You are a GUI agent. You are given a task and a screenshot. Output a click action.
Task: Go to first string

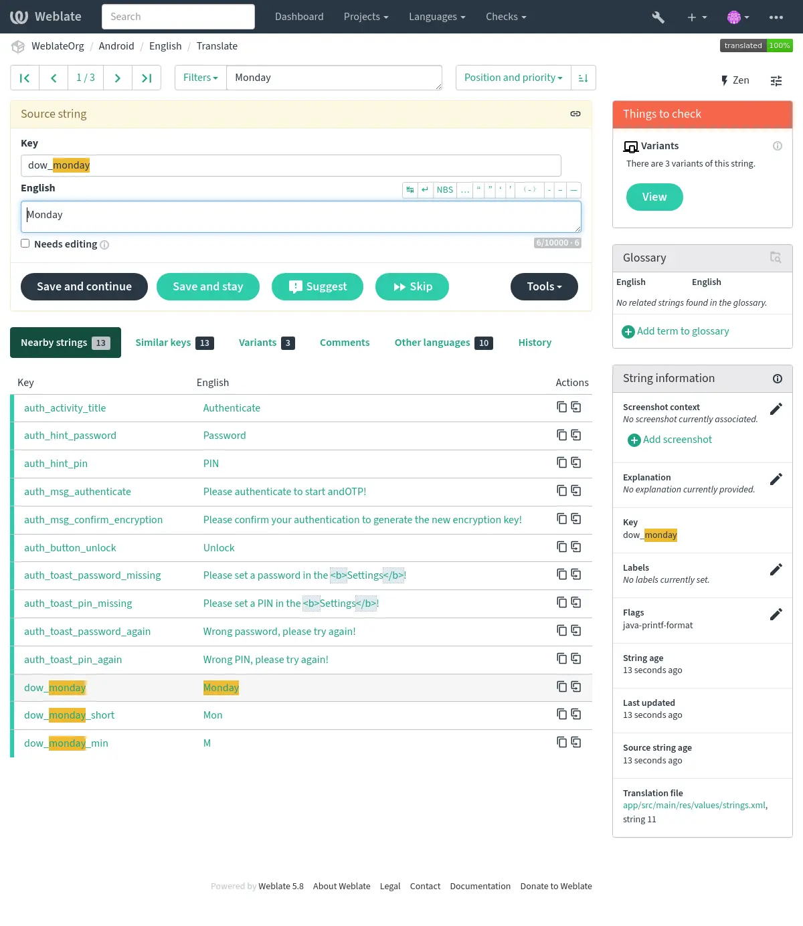pyautogui.click(x=25, y=78)
